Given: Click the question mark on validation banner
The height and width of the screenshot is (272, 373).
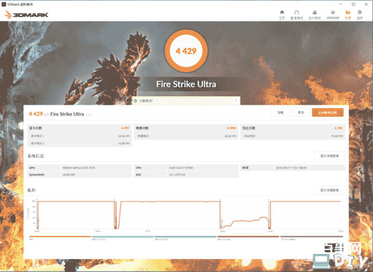Looking at the screenshot, I should point(235,101).
